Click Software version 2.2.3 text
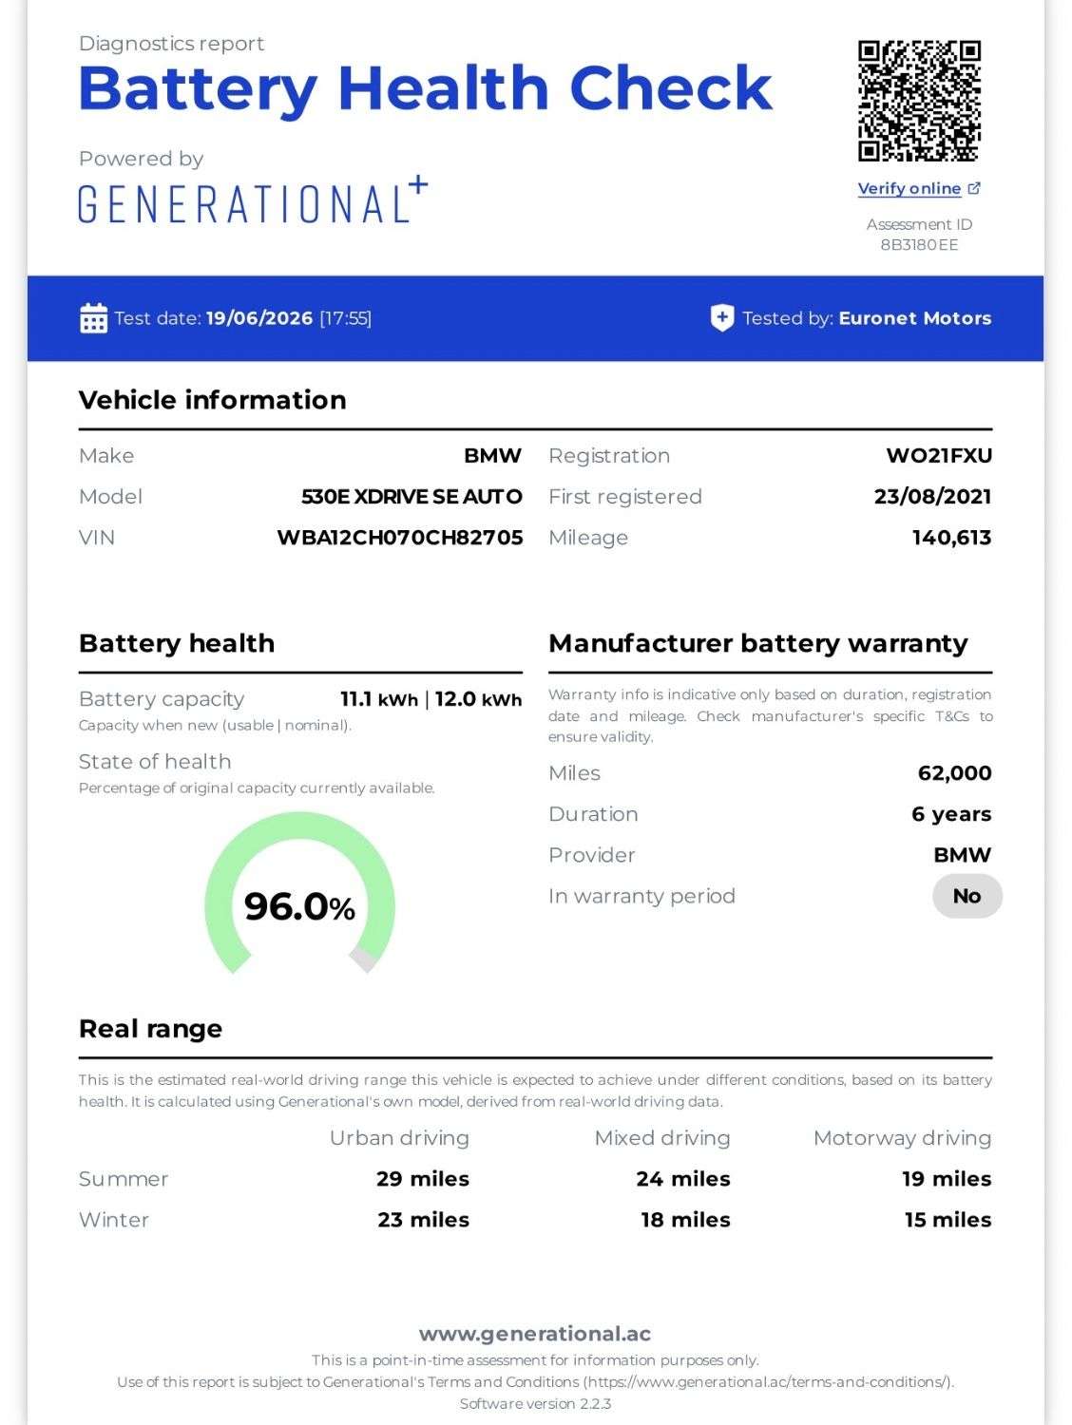The height and width of the screenshot is (1425, 1072). [x=535, y=1404]
